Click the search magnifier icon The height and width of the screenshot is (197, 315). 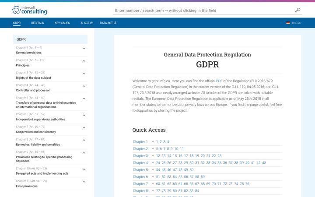click(x=297, y=10)
